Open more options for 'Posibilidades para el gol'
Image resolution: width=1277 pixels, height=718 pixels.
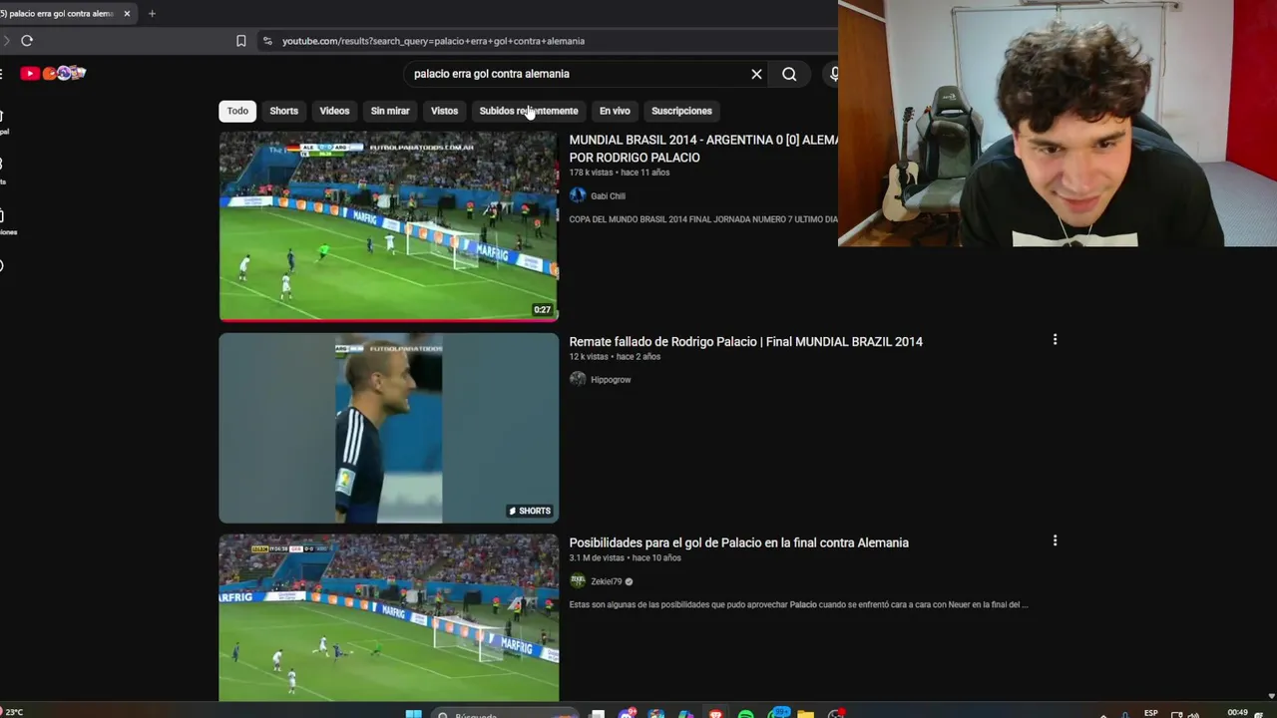click(1055, 540)
